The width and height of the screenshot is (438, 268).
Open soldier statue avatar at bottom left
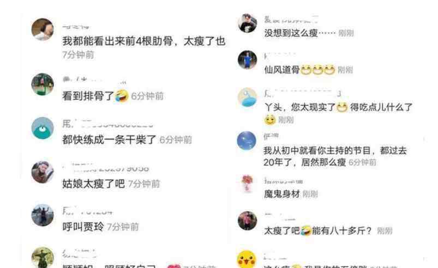(43, 258)
